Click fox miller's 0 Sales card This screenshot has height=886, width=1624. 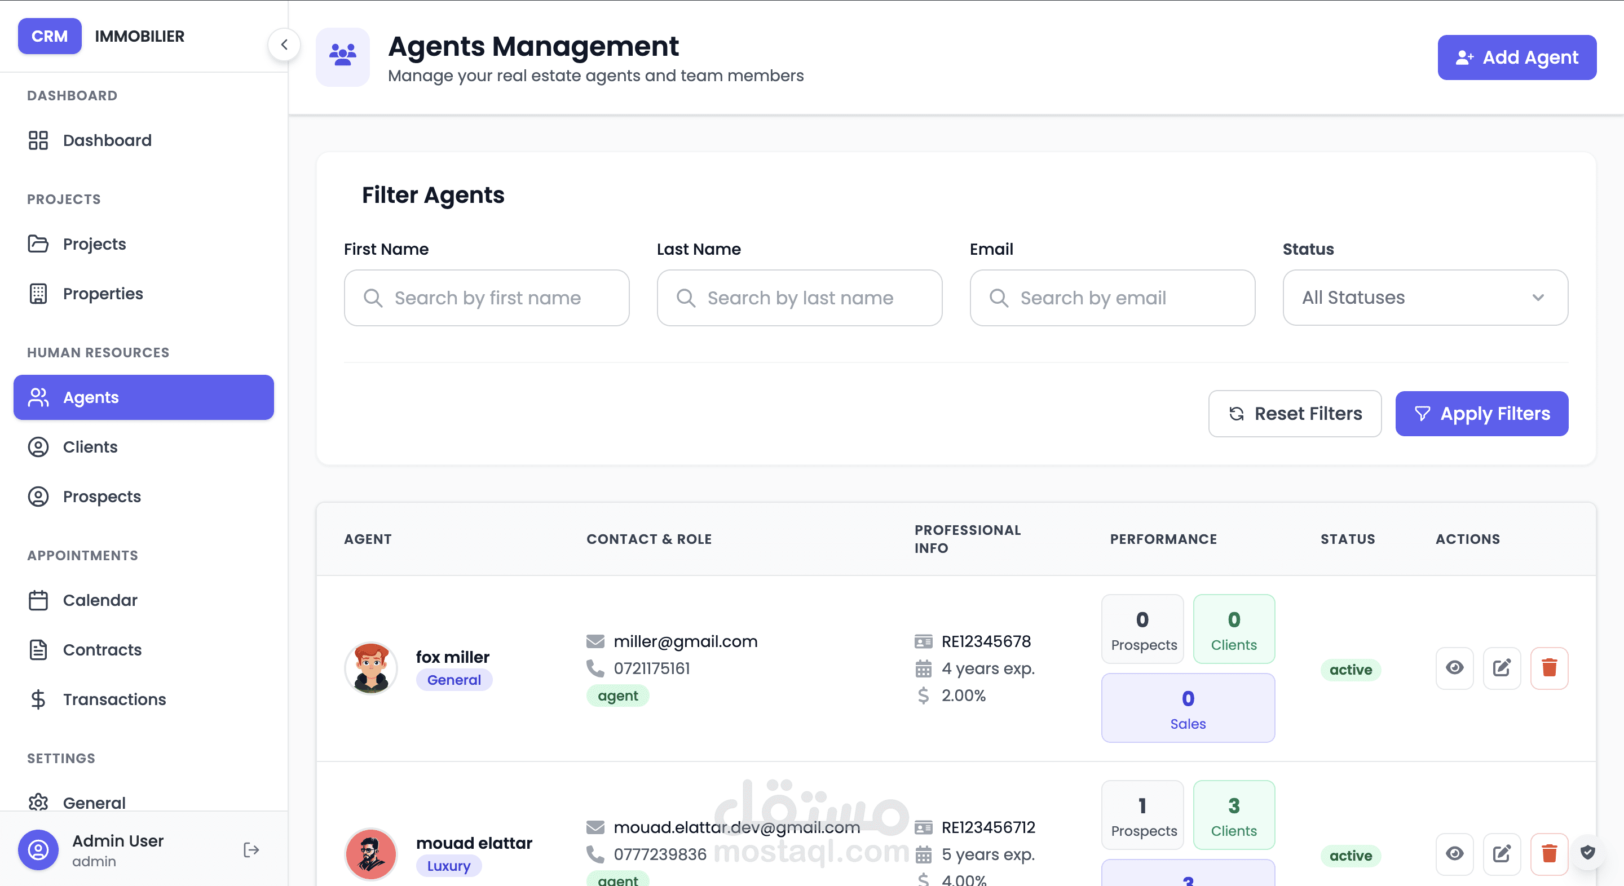click(1188, 708)
